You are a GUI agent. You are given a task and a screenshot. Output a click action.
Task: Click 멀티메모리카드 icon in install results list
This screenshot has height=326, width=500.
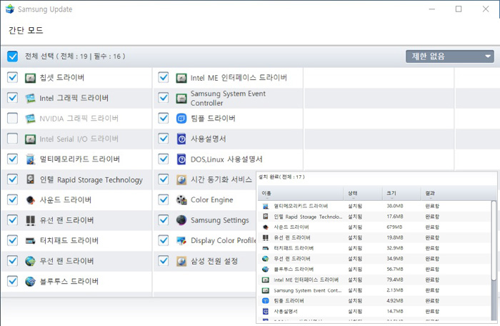[265, 206]
